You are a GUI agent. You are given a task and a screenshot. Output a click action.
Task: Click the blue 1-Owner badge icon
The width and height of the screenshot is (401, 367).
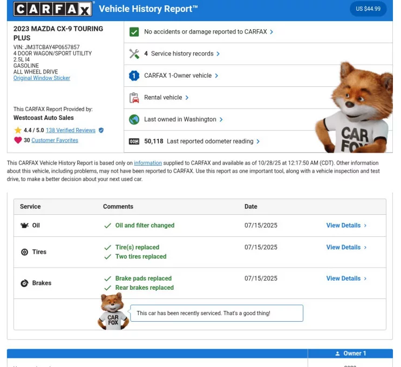(134, 76)
